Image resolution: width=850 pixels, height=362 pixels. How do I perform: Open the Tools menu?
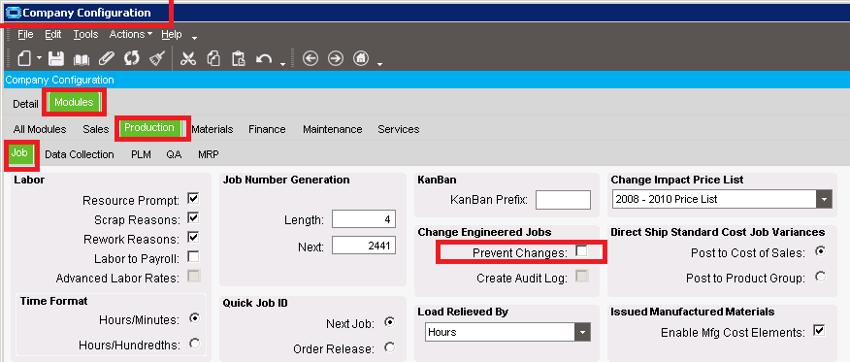85,34
